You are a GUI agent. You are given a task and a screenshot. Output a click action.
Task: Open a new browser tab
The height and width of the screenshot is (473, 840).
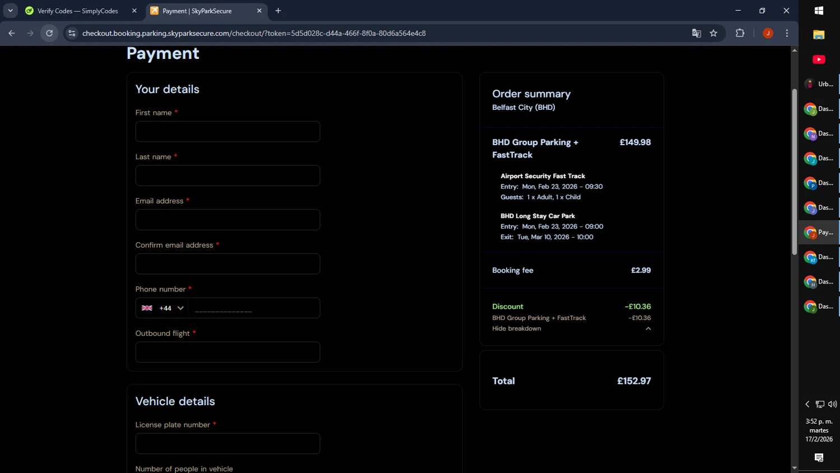click(x=278, y=11)
